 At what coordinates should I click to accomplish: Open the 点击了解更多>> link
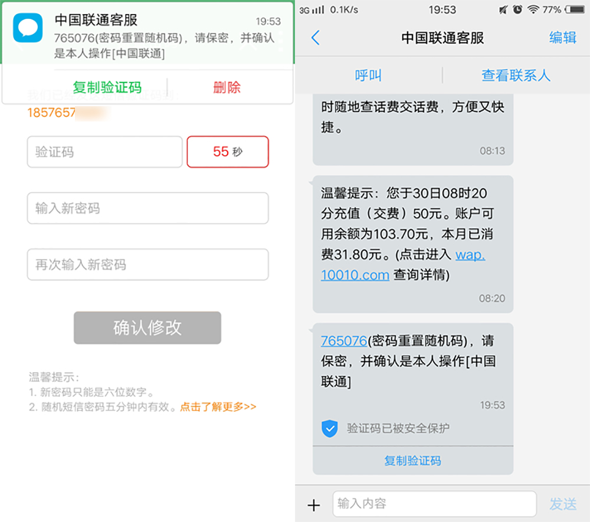tap(218, 406)
